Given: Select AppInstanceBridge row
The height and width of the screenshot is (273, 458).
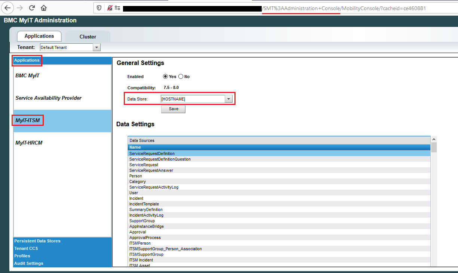Looking at the screenshot, I should 279,226.
